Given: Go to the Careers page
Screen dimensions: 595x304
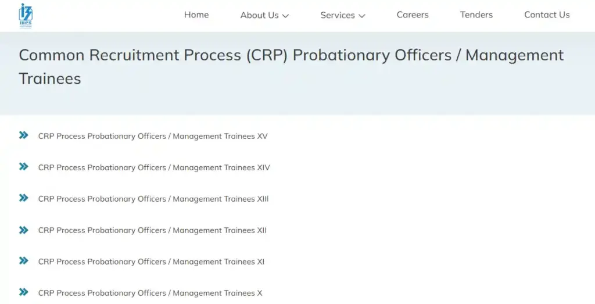Looking at the screenshot, I should 413,15.
